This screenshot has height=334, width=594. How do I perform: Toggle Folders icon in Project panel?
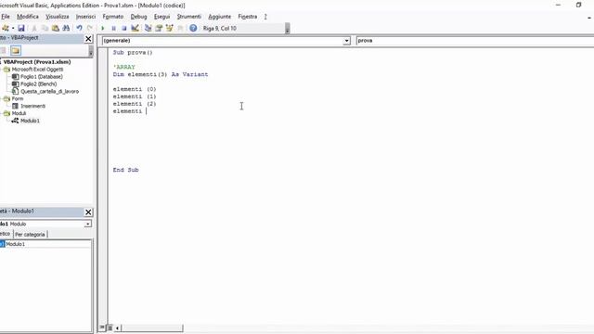(x=16, y=51)
